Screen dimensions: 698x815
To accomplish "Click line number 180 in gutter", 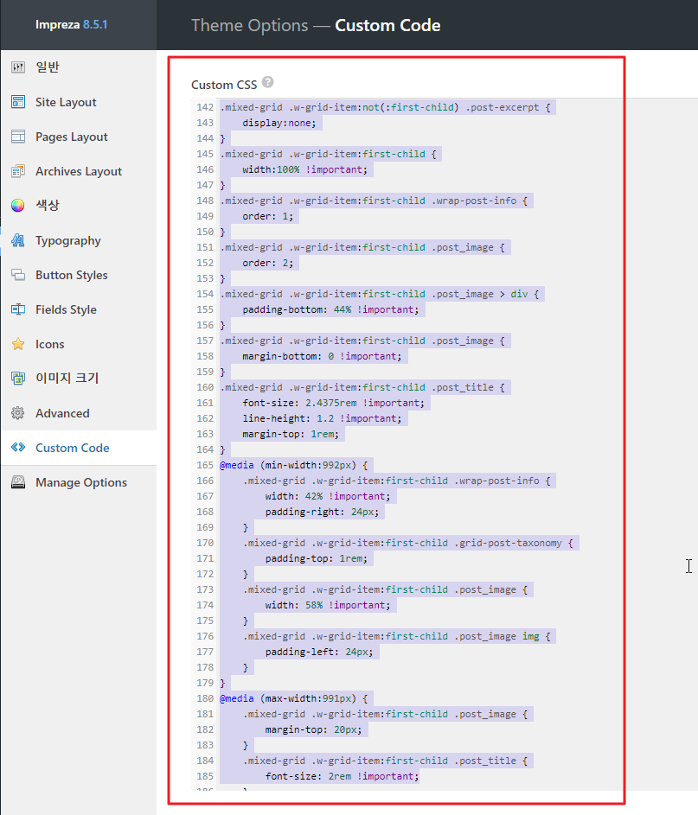I will tap(205, 698).
